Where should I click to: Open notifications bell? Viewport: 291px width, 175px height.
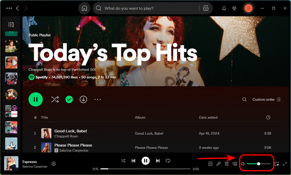point(224,8)
